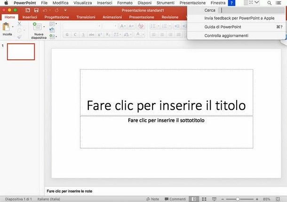Open the Visualizza menu in menu bar
The image size is (287, 202).
[83, 3]
